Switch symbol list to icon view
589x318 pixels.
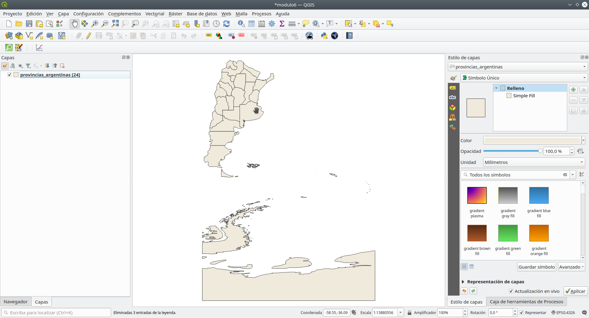(x=464, y=266)
